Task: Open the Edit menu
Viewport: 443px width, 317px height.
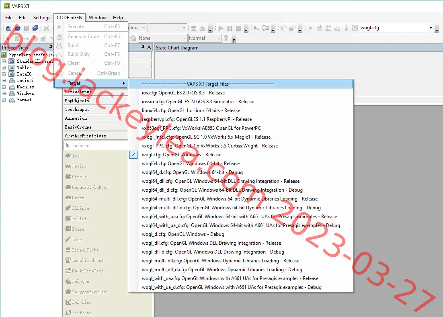Action: click(x=23, y=18)
